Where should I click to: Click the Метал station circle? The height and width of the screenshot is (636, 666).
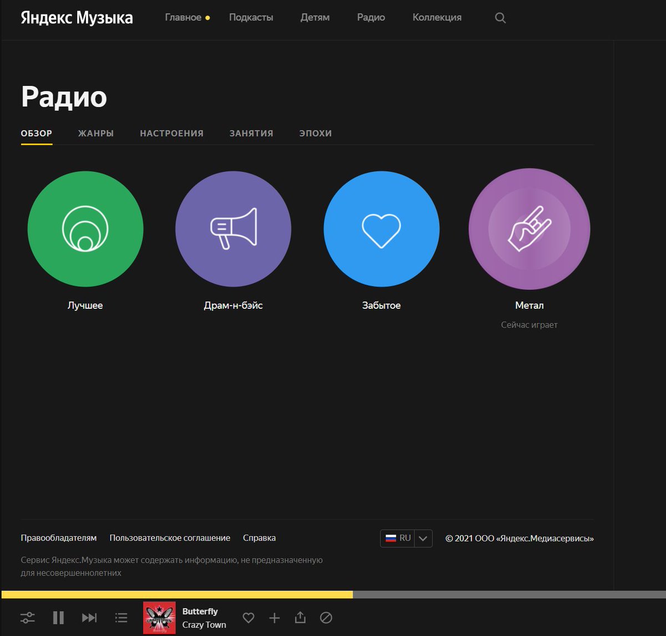[529, 229]
